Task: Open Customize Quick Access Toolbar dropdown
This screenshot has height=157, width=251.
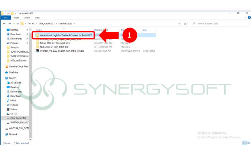Action: coord(16,13)
